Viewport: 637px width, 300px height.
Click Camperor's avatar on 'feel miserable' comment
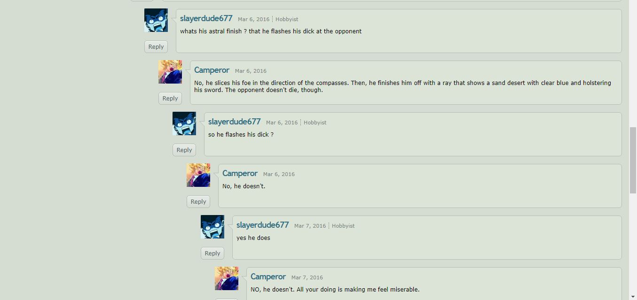pyautogui.click(x=227, y=278)
